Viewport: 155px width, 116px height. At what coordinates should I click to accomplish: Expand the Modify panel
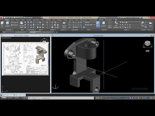pos(53,30)
